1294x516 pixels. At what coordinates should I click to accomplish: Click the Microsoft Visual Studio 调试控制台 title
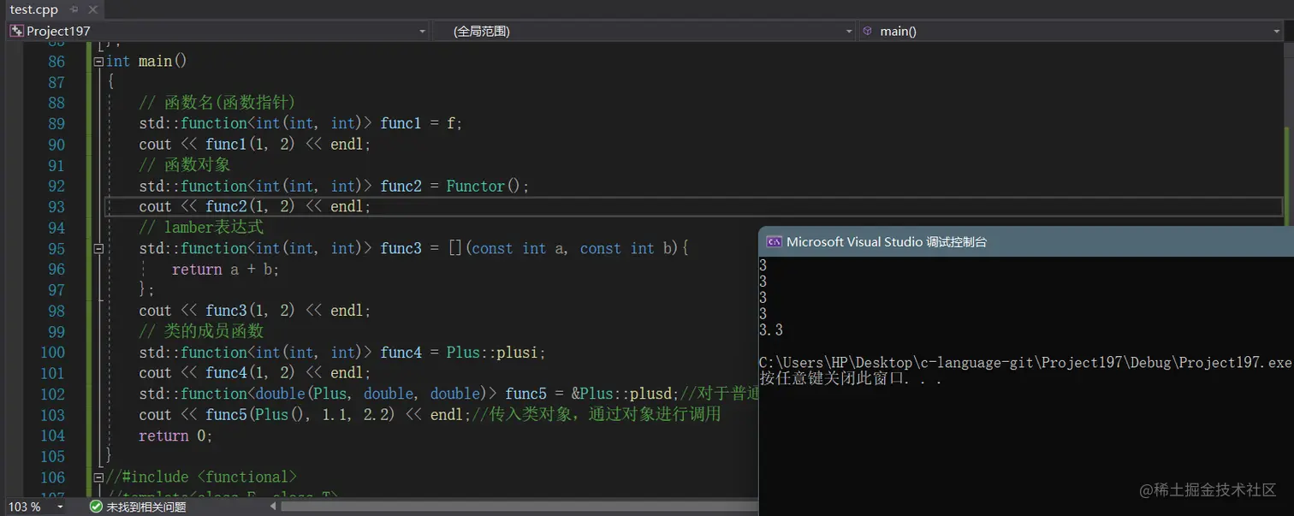(x=887, y=241)
